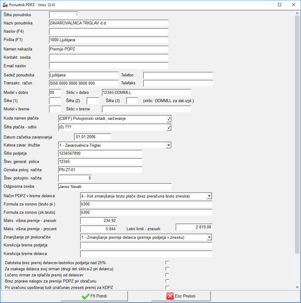This screenshot has height=303, width=301.
Task: Focus Korekcija breme delavca field
Action: (x=146, y=254)
